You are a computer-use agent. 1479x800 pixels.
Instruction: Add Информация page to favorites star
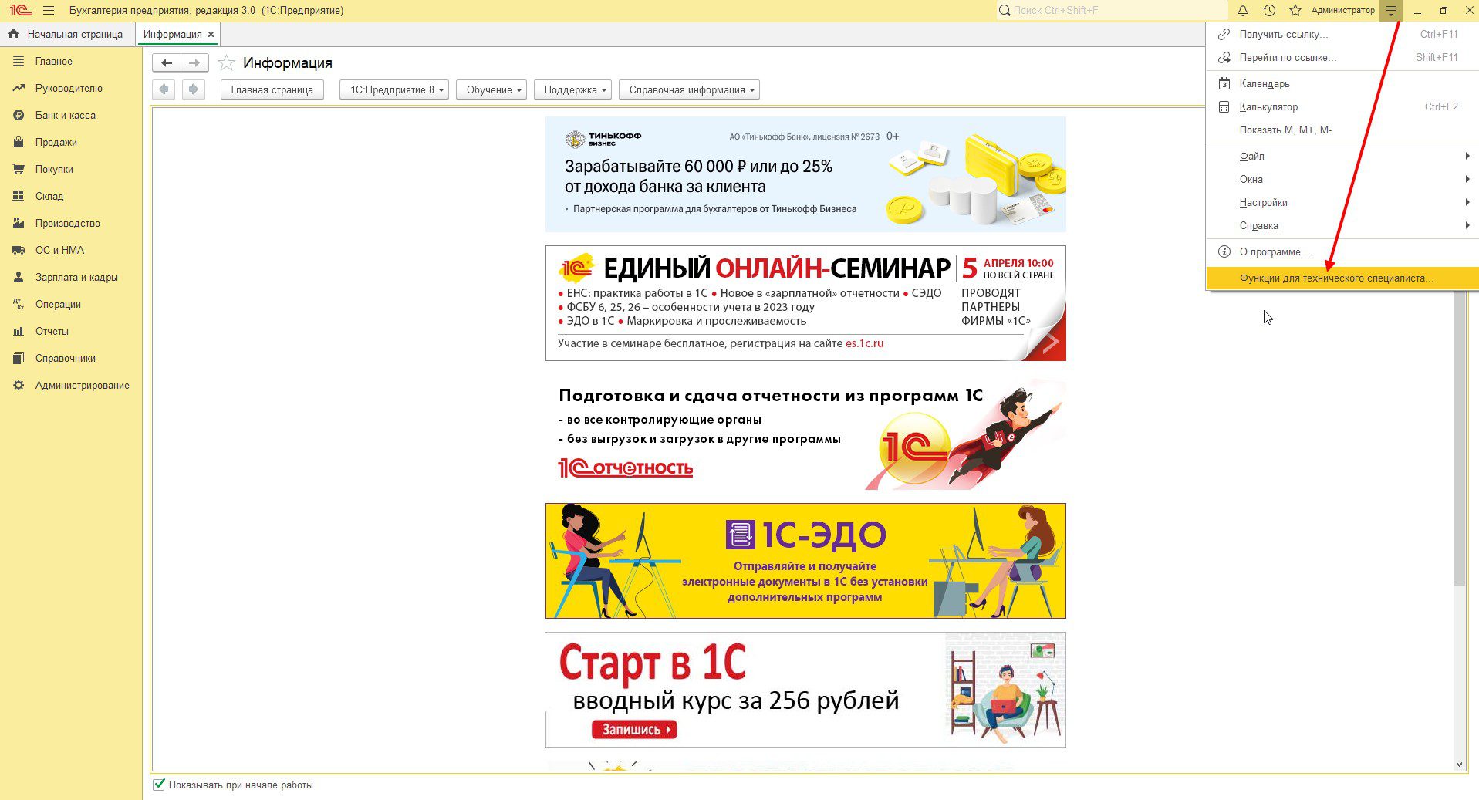click(x=226, y=63)
